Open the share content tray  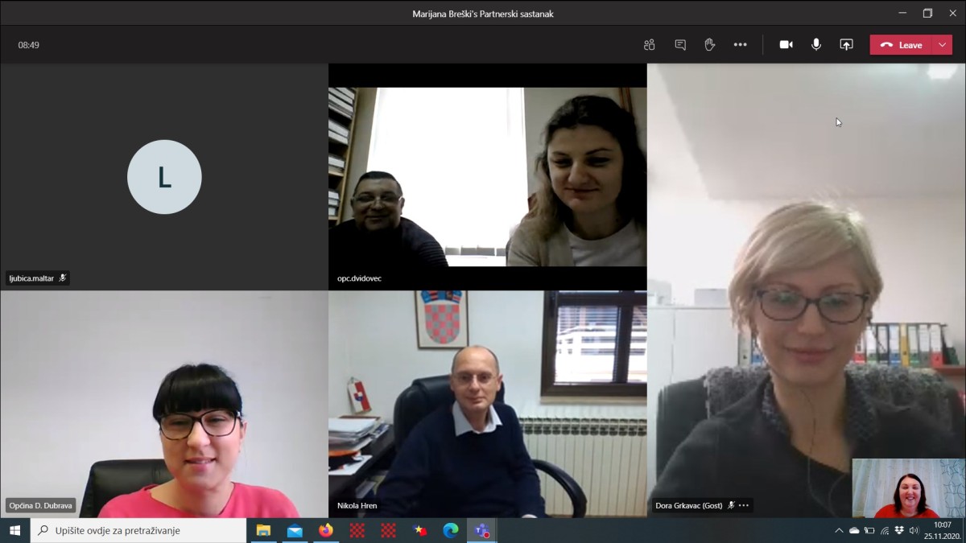(846, 45)
